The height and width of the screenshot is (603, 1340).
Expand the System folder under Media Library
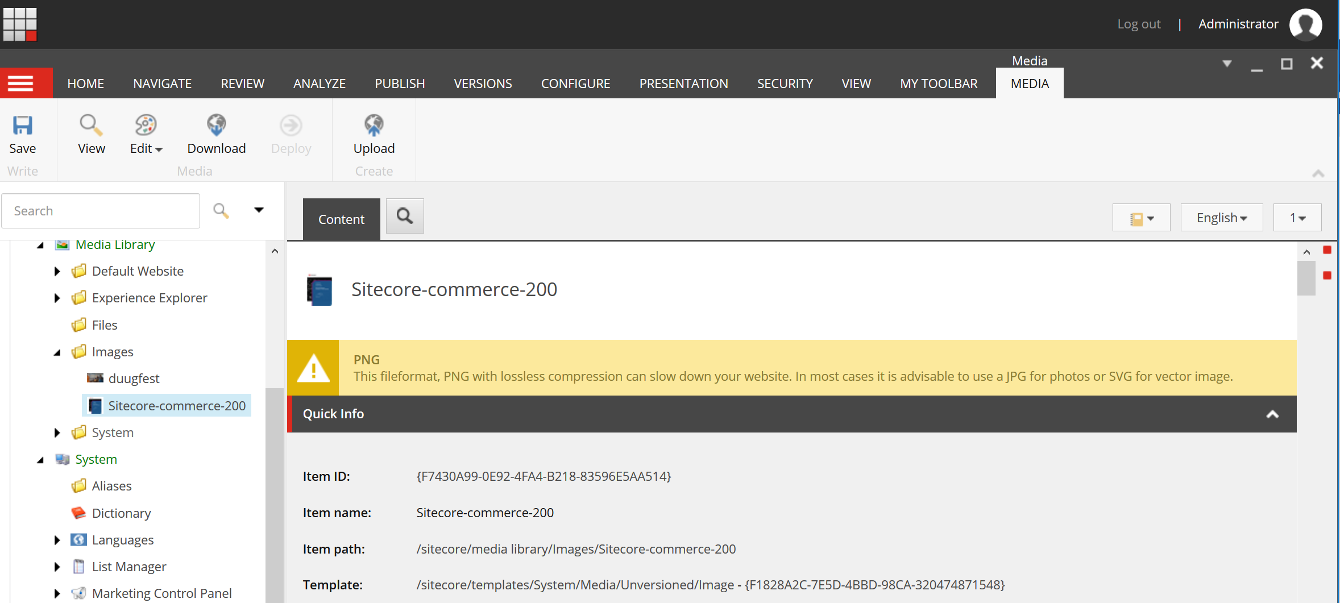(x=57, y=433)
